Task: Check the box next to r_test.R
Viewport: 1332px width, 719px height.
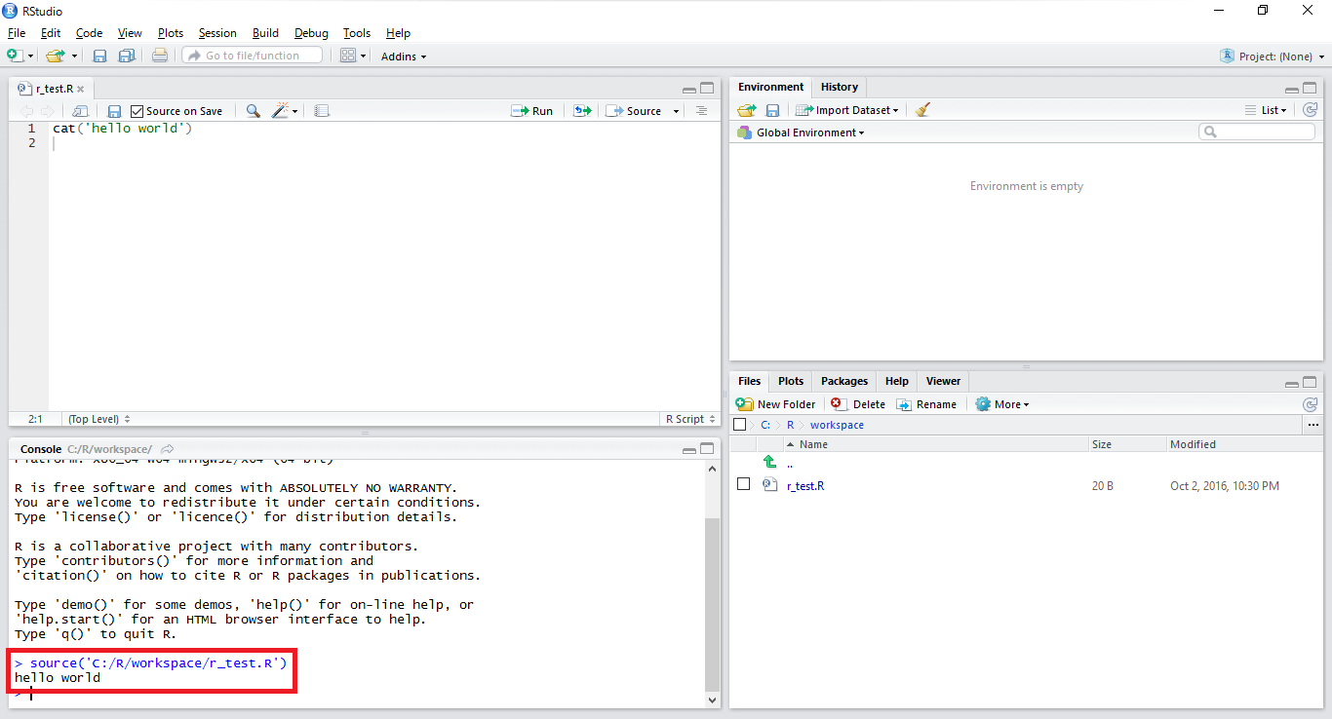Action: [743, 484]
